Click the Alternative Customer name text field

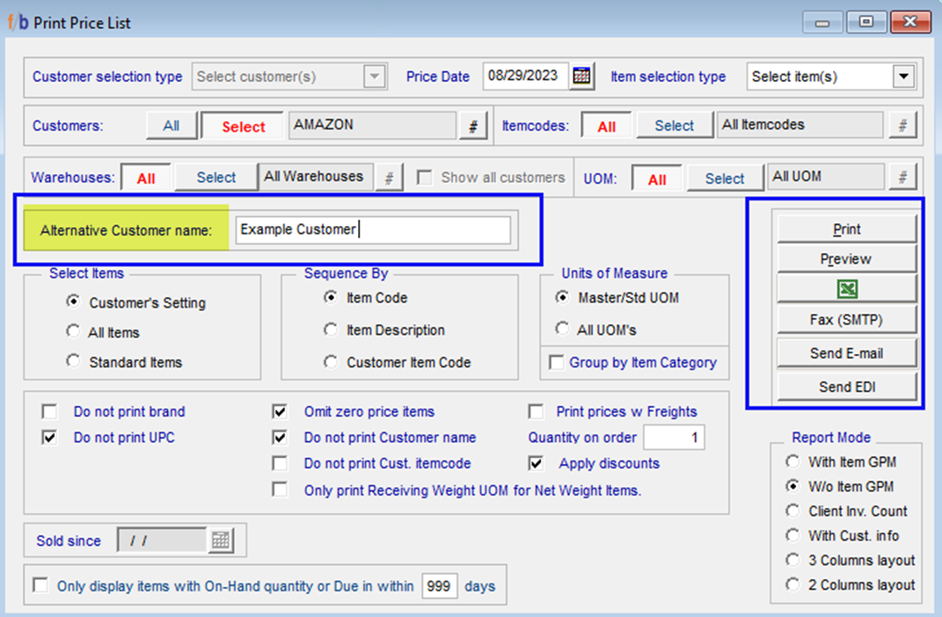(373, 229)
